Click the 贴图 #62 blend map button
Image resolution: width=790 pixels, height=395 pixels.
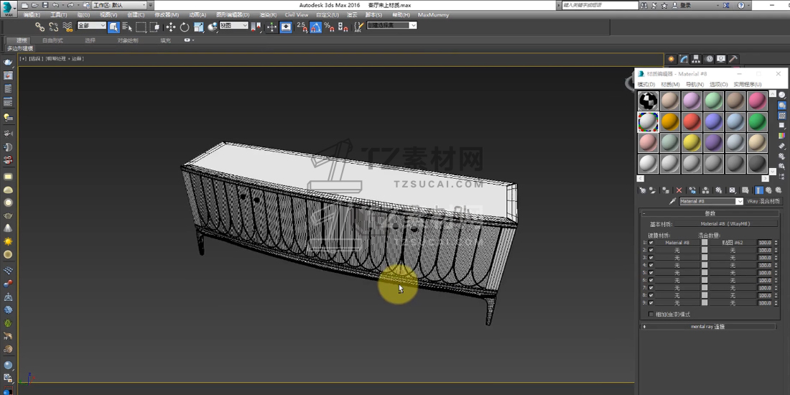pos(733,243)
